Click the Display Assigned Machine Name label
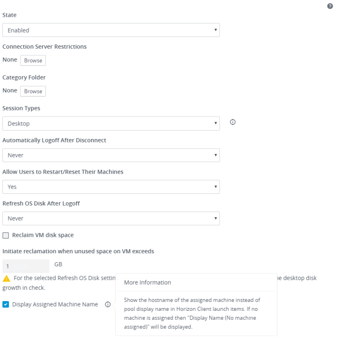The image size is (337, 338). (55, 304)
